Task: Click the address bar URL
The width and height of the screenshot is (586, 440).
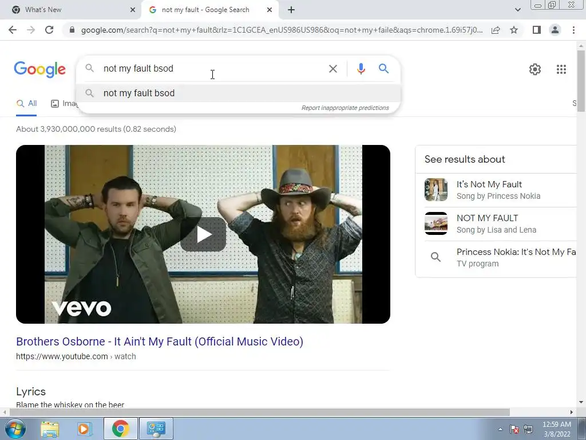Action: [282, 30]
